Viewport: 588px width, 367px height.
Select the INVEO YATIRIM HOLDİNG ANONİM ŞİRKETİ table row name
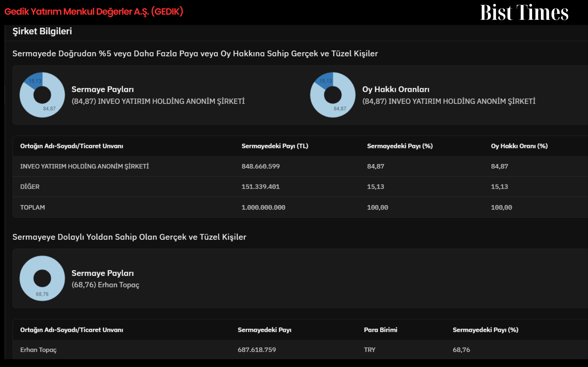pos(85,166)
